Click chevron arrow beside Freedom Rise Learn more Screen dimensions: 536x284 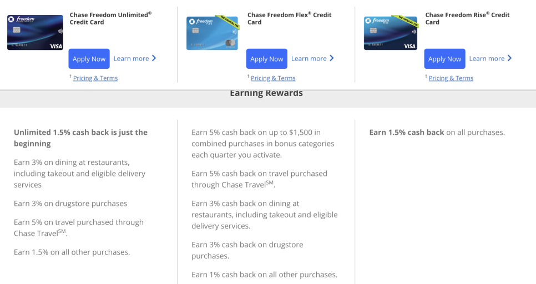pos(509,58)
